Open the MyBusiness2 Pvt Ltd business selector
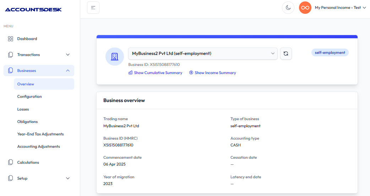370x196 pixels. click(x=203, y=54)
